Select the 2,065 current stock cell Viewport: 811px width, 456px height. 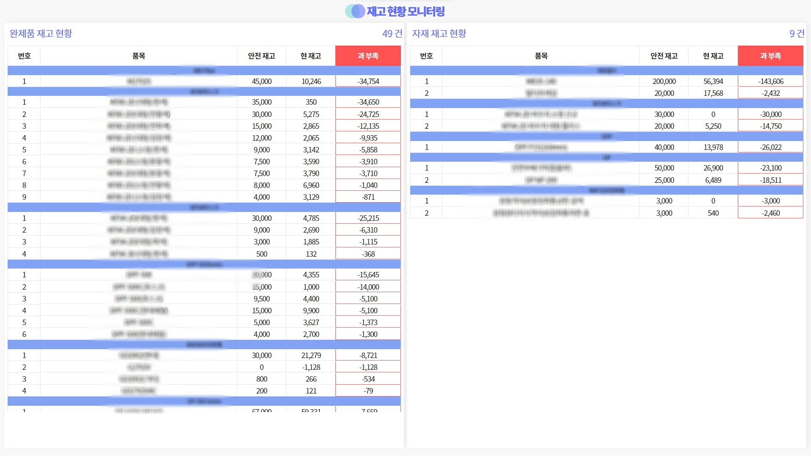click(311, 138)
